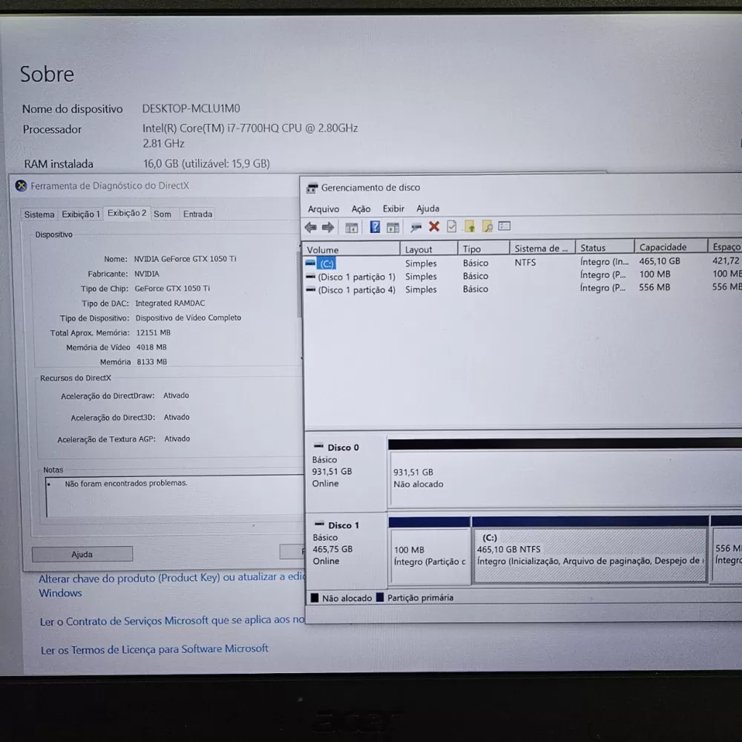Click the folder with green arrow icon
Image resolution: width=742 pixels, height=742 pixels.
[x=470, y=226]
